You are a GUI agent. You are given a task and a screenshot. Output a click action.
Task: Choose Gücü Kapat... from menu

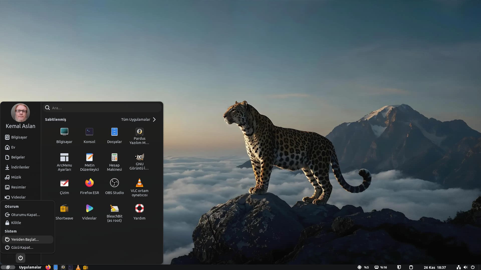pos(22,247)
